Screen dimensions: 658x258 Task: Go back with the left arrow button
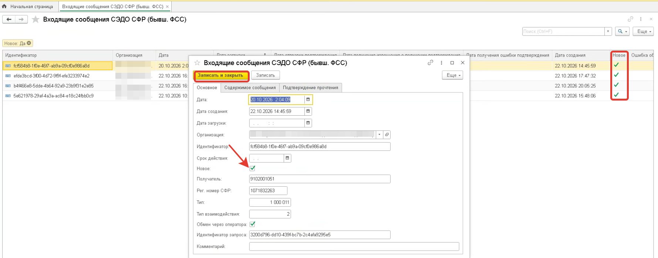[x=9, y=19]
